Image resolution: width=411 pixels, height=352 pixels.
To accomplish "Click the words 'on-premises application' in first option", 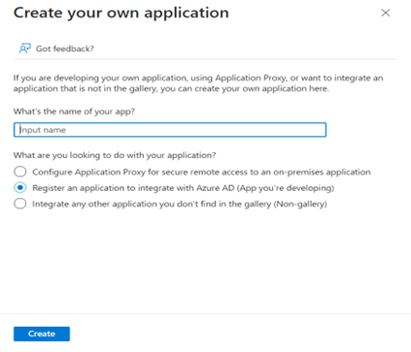I will click(x=322, y=172).
